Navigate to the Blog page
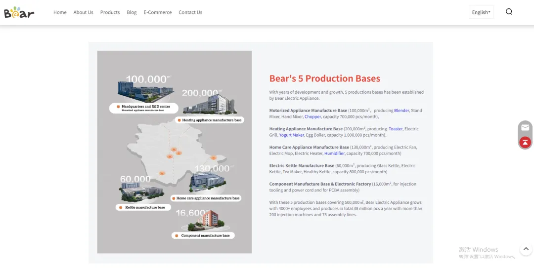 [x=132, y=12]
